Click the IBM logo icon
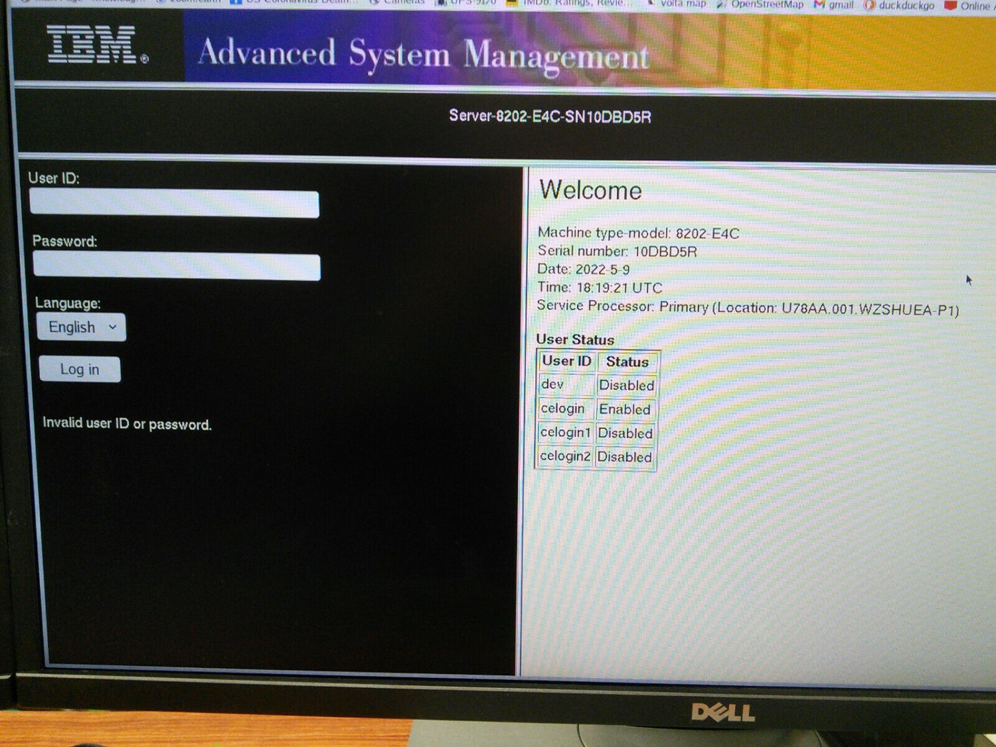The image size is (996, 747). 91,46
